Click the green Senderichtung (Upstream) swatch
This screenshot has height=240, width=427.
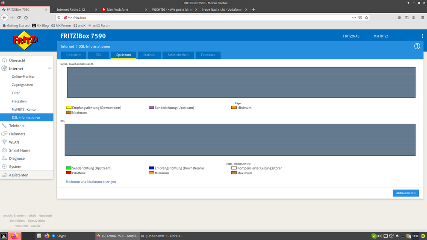[x=69, y=168]
